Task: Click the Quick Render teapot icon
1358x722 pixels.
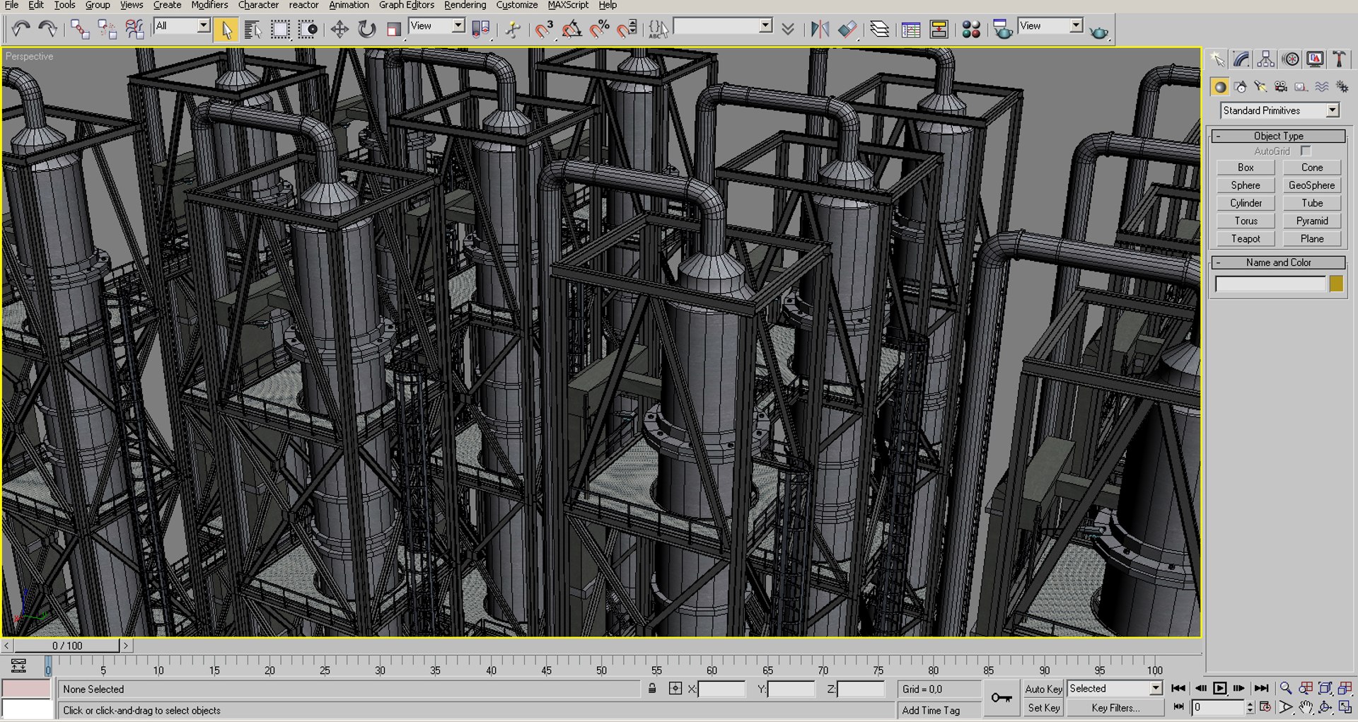Action: pos(1098,31)
